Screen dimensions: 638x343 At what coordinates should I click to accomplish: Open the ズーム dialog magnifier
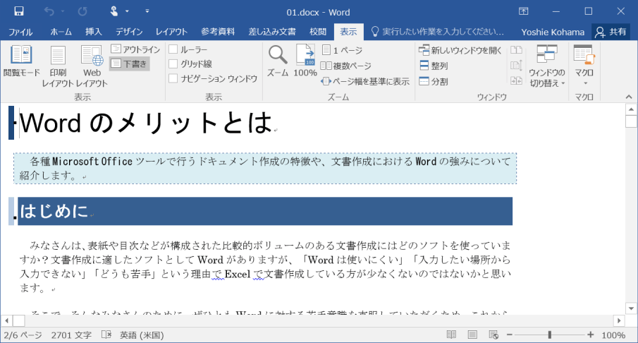278,61
